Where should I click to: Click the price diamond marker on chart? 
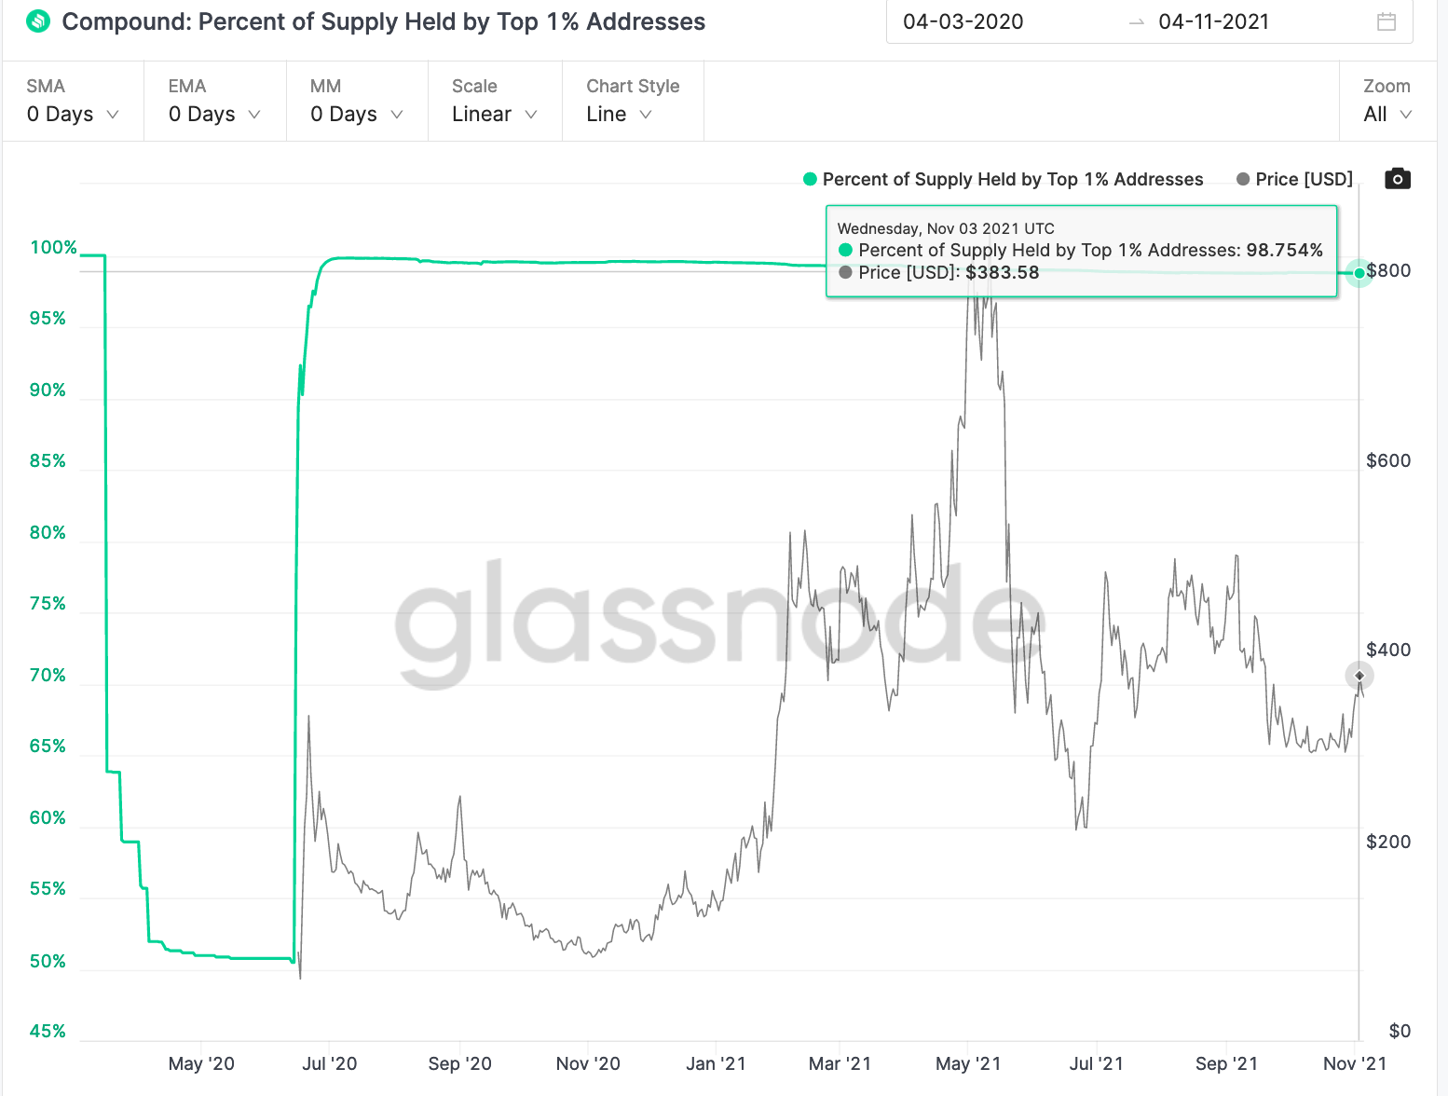point(1359,676)
